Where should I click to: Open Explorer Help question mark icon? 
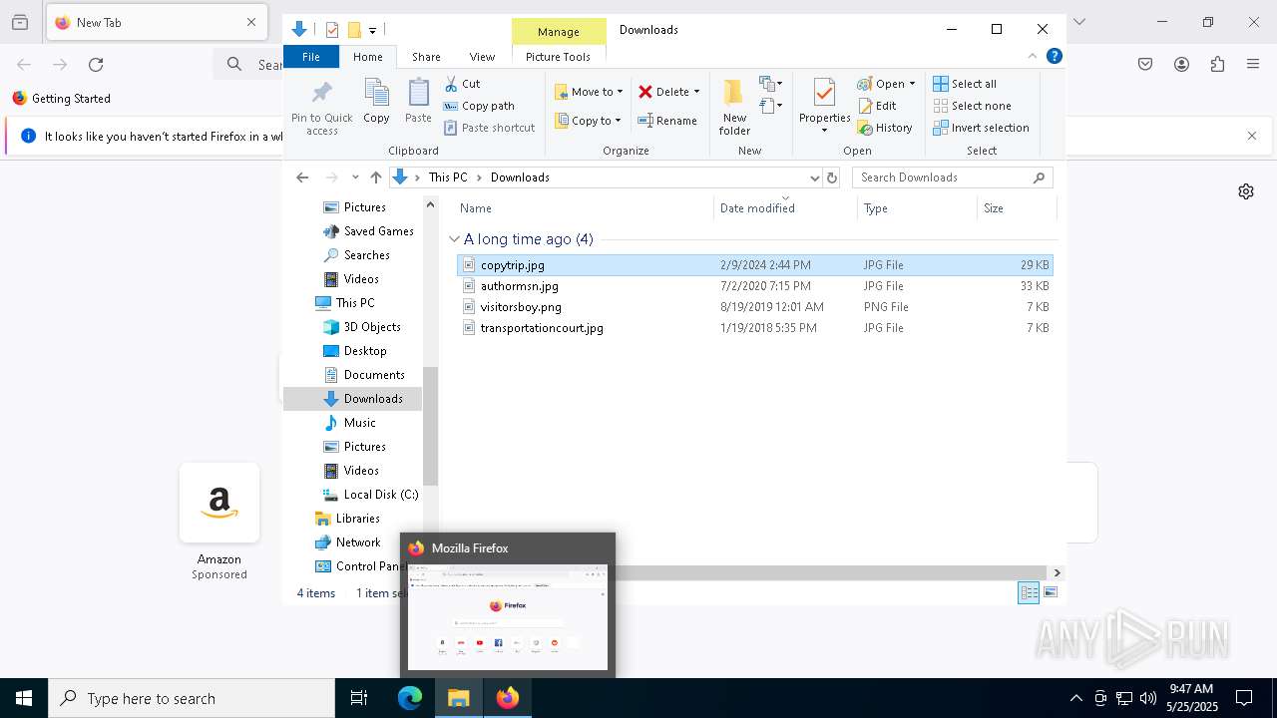pos(1055,57)
